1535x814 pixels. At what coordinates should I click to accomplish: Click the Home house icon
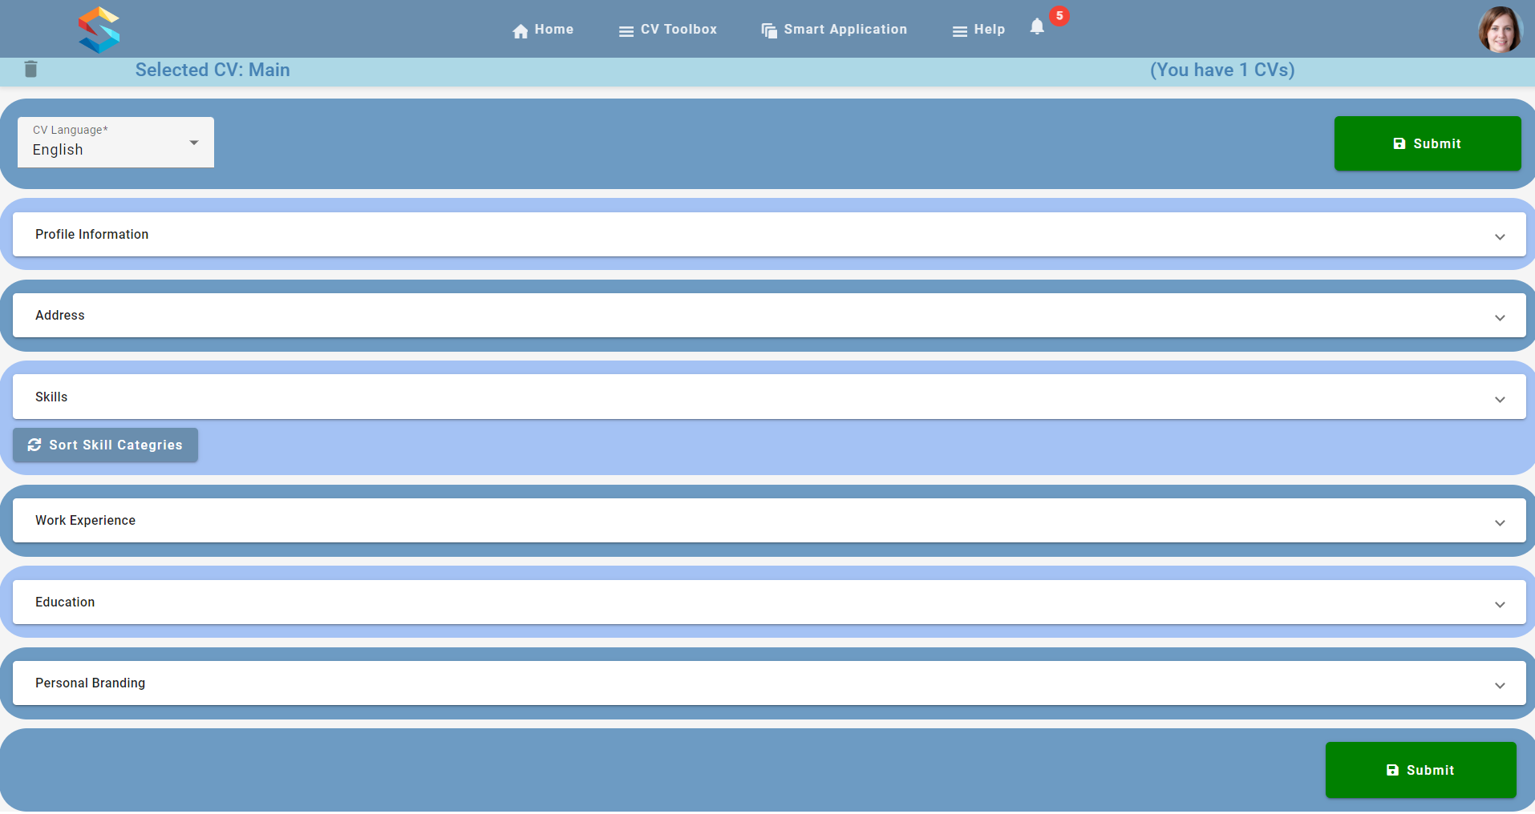[x=520, y=31]
